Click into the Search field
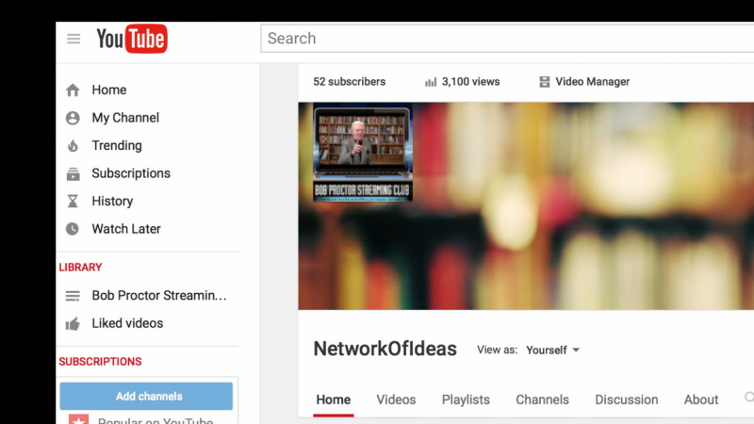754x424 pixels. click(x=507, y=39)
